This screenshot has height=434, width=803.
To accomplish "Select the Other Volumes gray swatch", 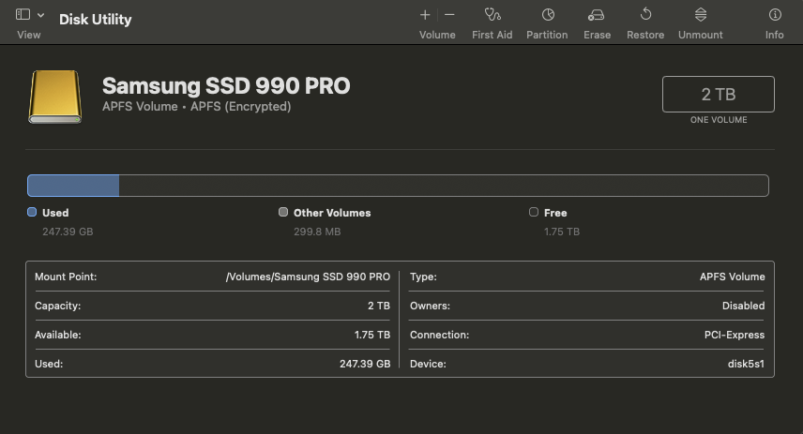I will point(282,212).
